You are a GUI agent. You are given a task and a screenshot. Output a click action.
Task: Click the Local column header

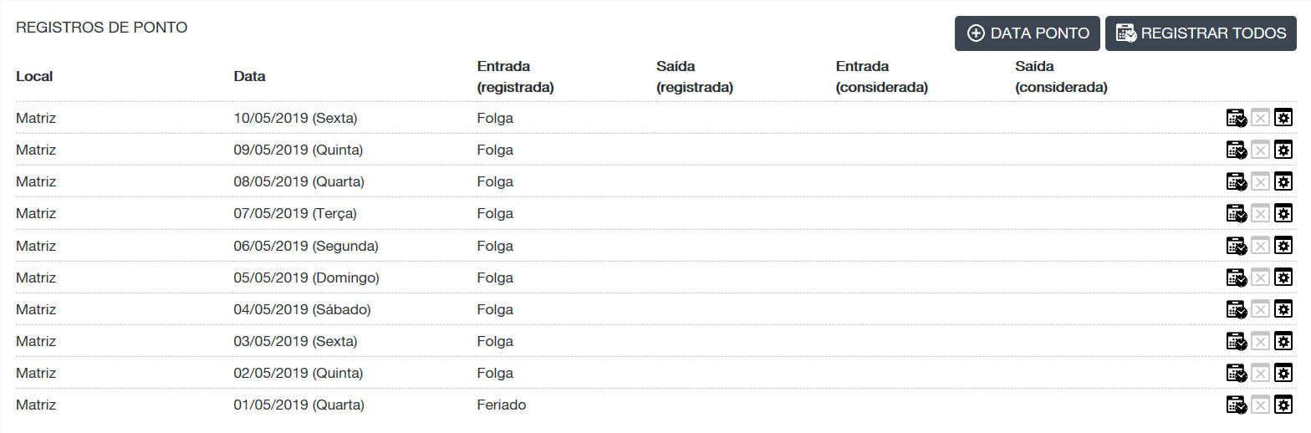pos(34,76)
